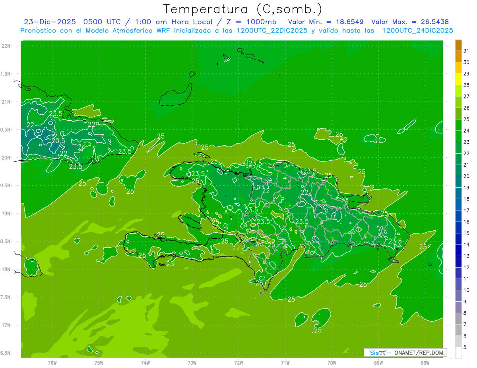Viewport: 477px width, 368px height.
Task: Click the '20.5' contour label over Cuba
Action: click(x=58, y=140)
